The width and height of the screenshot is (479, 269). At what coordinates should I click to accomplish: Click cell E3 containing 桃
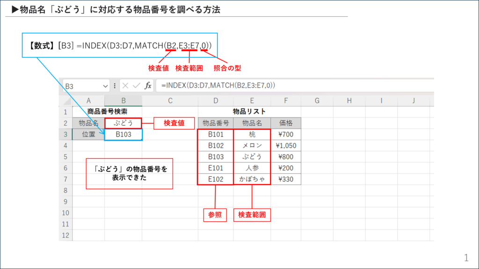tap(252, 134)
